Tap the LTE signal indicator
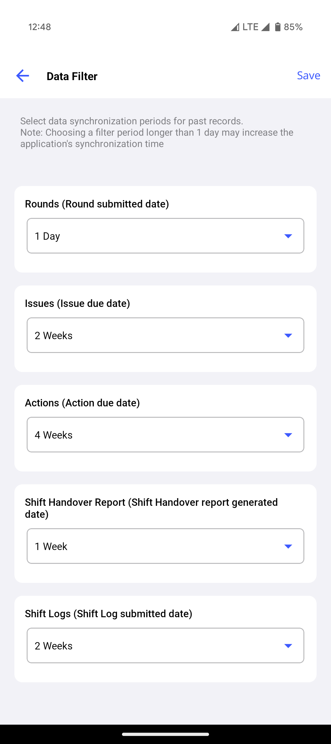Image resolution: width=331 pixels, height=744 pixels. [250, 27]
